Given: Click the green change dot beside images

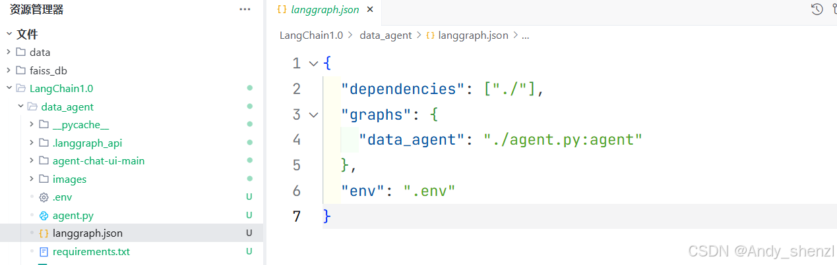Looking at the screenshot, I should (249, 179).
